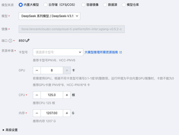Click the pencil edit icon beside port 8501
The image size is (179, 135).
pos(28,40)
